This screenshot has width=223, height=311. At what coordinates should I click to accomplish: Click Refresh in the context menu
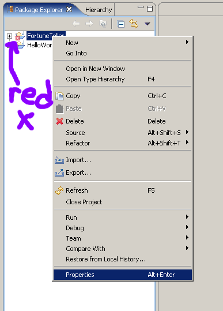point(123,190)
